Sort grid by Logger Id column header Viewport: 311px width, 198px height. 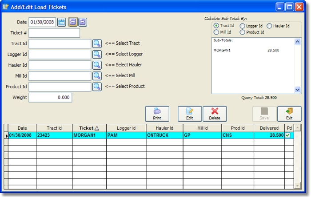pyautogui.click(x=126, y=128)
